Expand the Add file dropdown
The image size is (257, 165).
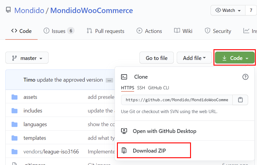click(x=194, y=58)
